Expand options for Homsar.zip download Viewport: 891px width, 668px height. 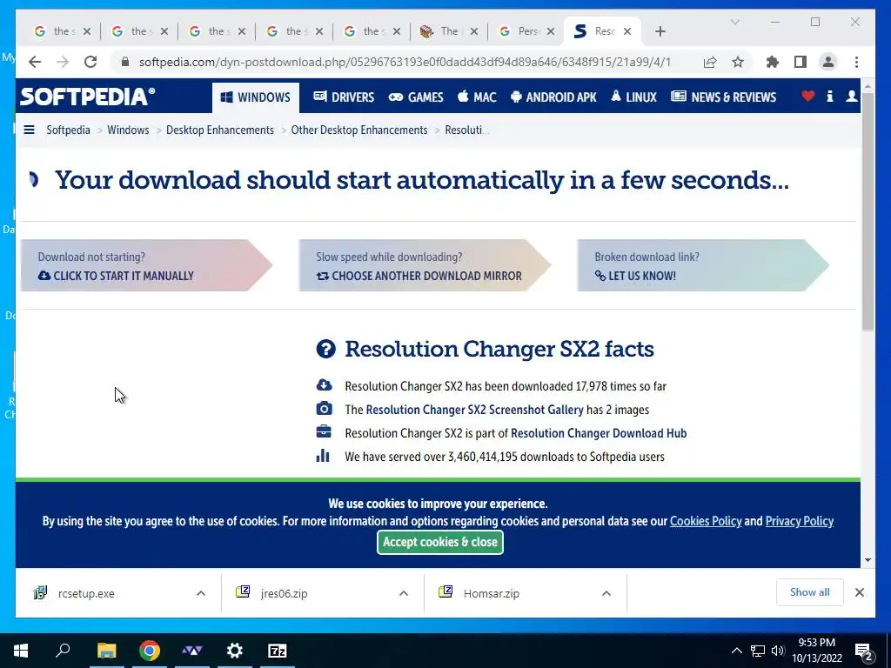click(606, 593)
